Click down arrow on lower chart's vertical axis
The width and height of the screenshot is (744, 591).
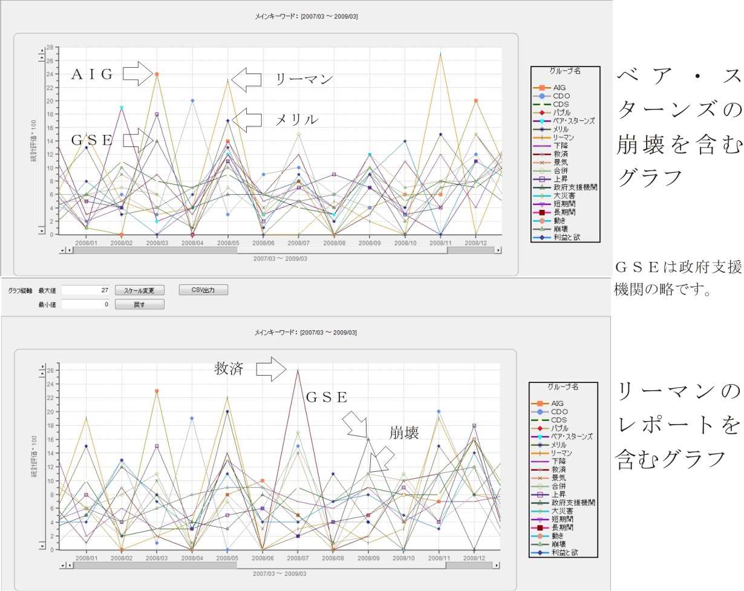click(x=42, y=546)
